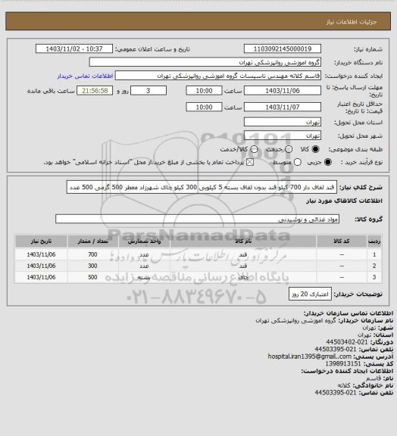Click the delivery city field تهران
Screen dimensions: 397x436
point(283,135)
